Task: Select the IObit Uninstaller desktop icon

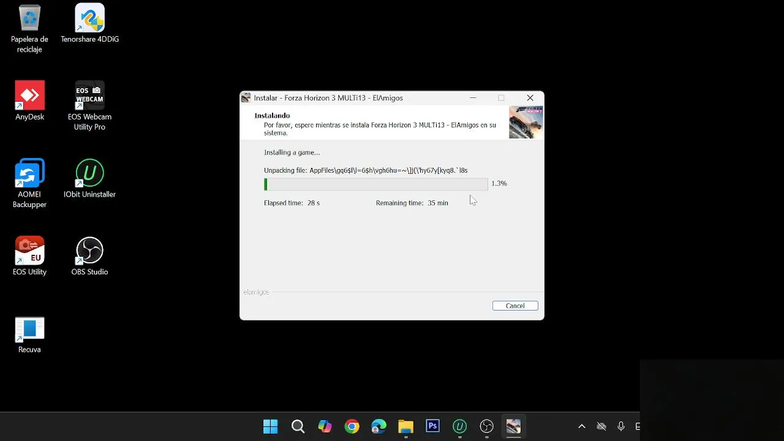Action: coord(89,179)
